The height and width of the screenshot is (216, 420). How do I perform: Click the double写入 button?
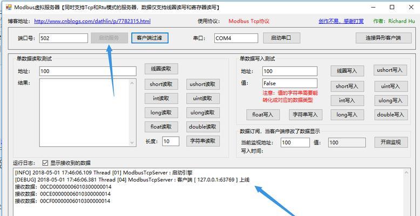point(391,114)
